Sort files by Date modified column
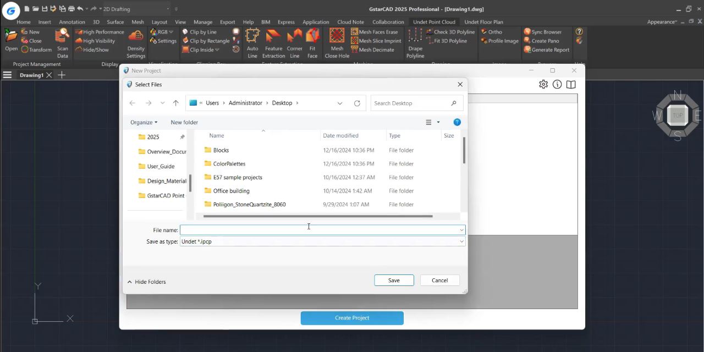The image size is (704, 352). (x=340, y=135)
